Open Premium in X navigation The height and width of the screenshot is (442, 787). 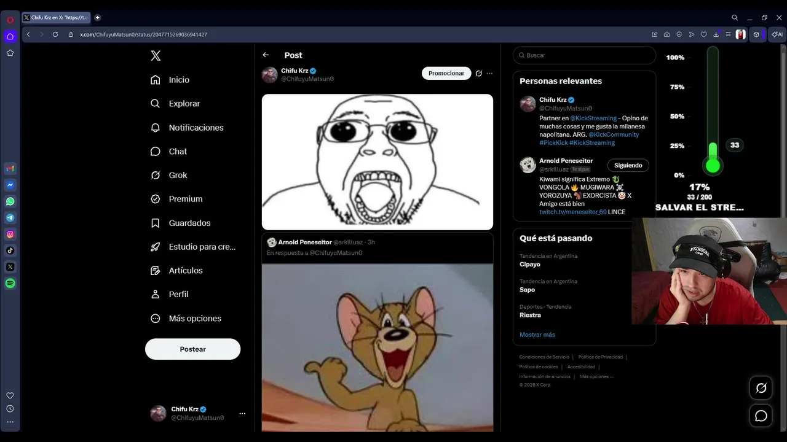tap(177, 199)
